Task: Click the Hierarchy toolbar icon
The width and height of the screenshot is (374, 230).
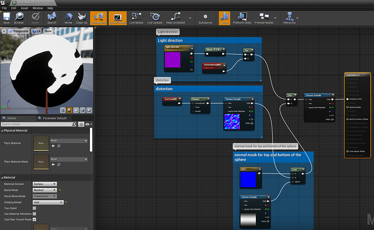Action: click(289, 18)
